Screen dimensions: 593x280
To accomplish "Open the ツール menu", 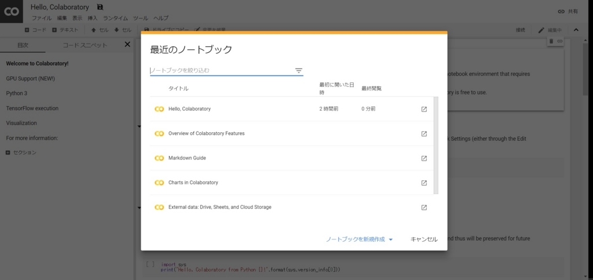I will [x=141, y=18].
